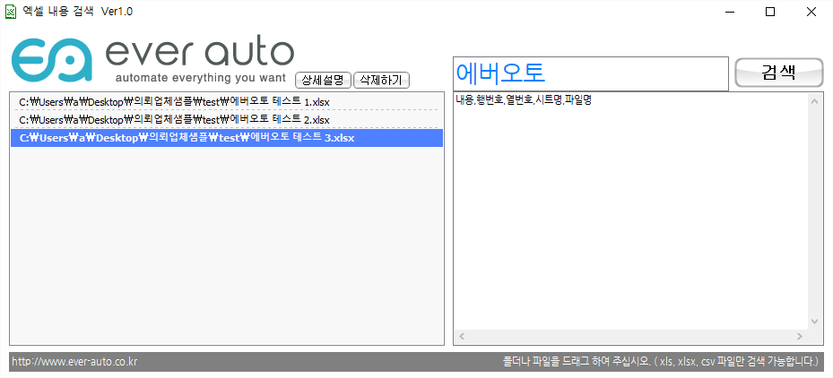Close the 엑셀 내용 검색 window
This screenshot has width=833, height=378.
pos(811,12)
